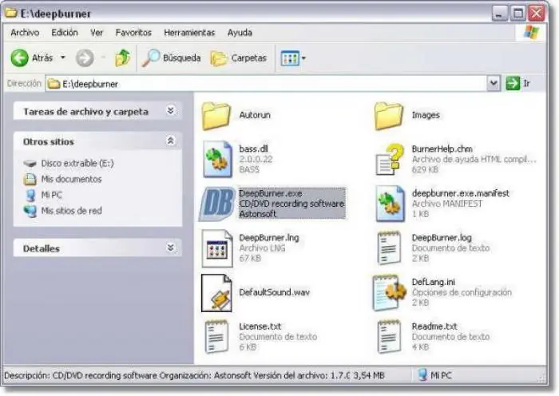Click the folder icon in the title bar
This screenshot has width=559, height=396.
[x=10, y=13]
